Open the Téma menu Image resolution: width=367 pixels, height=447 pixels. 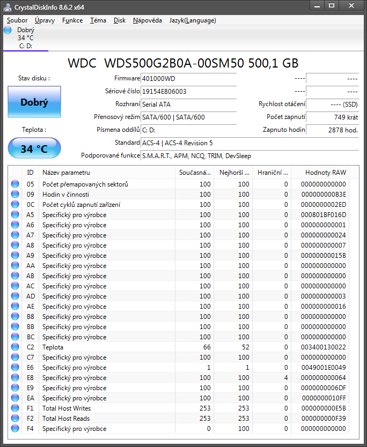tap(98, 20)
